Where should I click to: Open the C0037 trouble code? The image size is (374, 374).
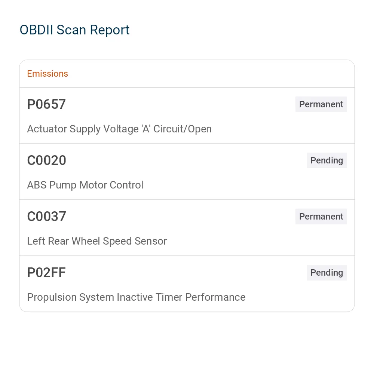point(46,216)
